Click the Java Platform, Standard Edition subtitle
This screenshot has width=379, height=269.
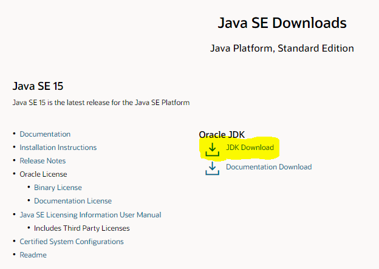coord(282,49)
